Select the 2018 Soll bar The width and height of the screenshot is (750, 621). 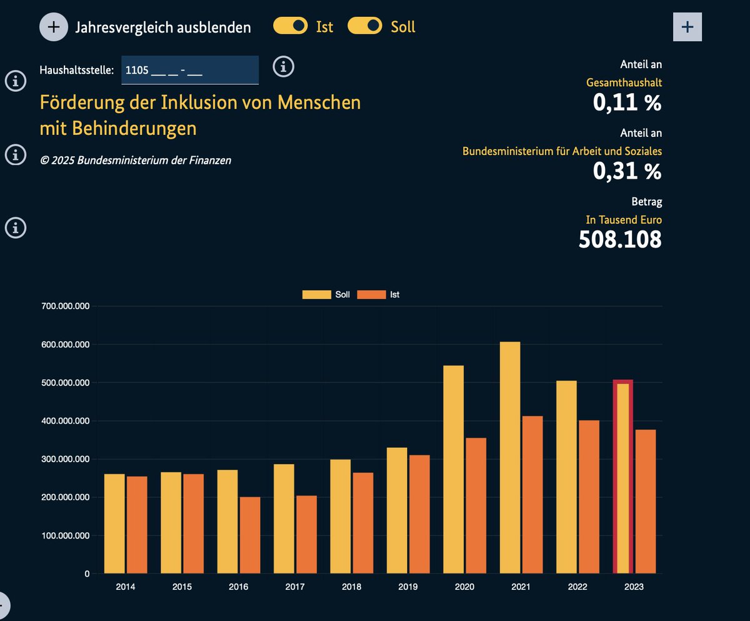(x=341, y=517)
